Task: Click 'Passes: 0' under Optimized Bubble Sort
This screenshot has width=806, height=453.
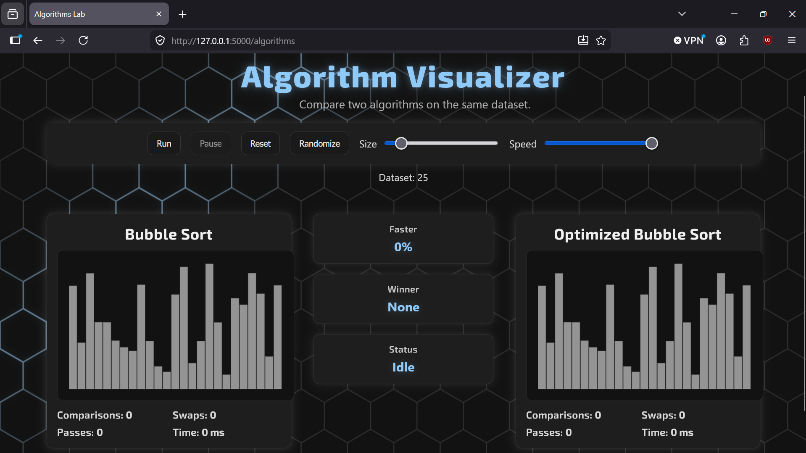Action: pos(549,432)
